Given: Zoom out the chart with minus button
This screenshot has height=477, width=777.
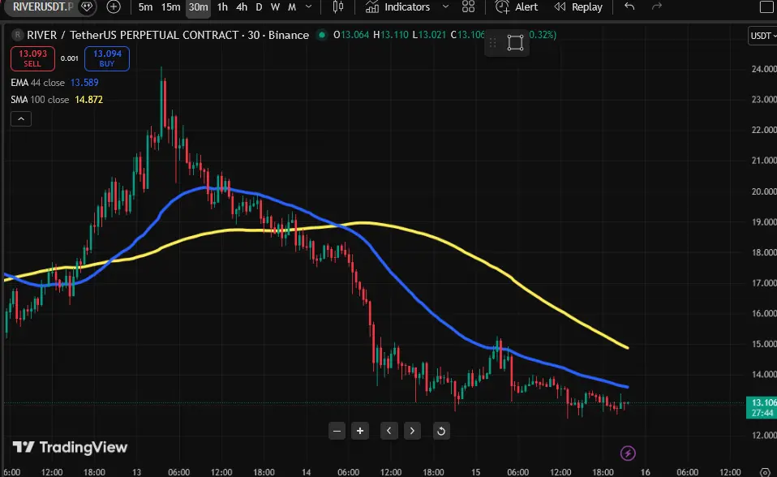Looking at the screenshot, I should (x=337, y=431).
